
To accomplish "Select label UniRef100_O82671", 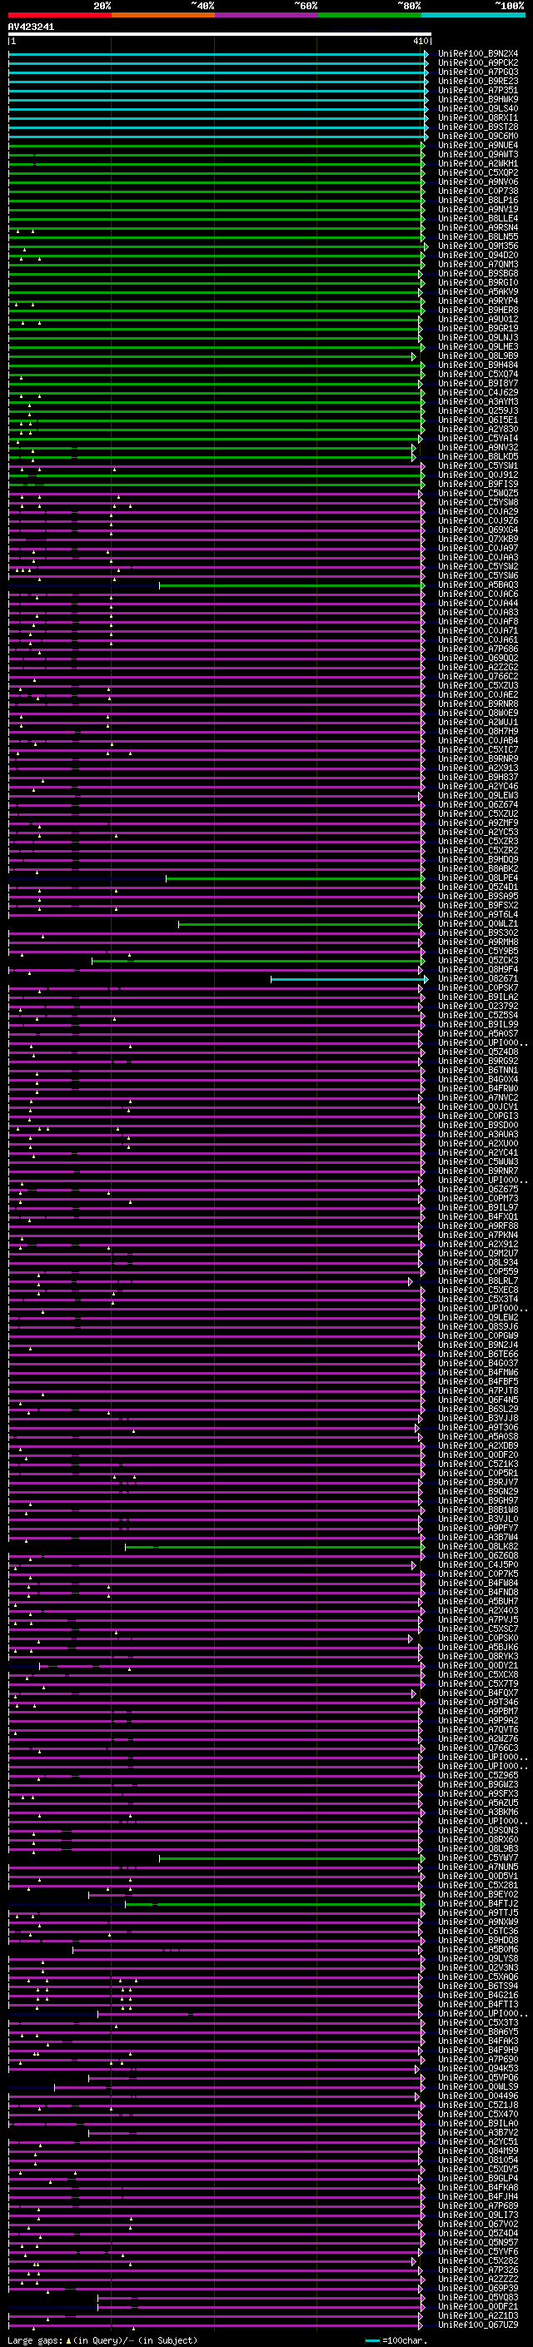I will click(x=478, y=978).
